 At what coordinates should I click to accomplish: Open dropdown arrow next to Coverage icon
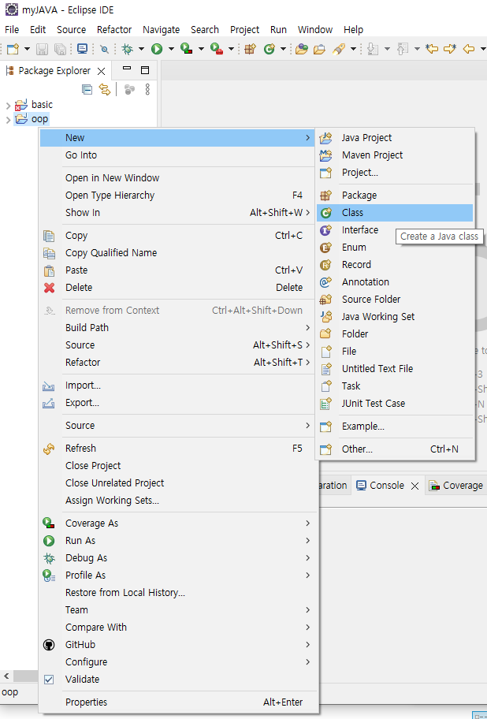(x=201, y=49)
